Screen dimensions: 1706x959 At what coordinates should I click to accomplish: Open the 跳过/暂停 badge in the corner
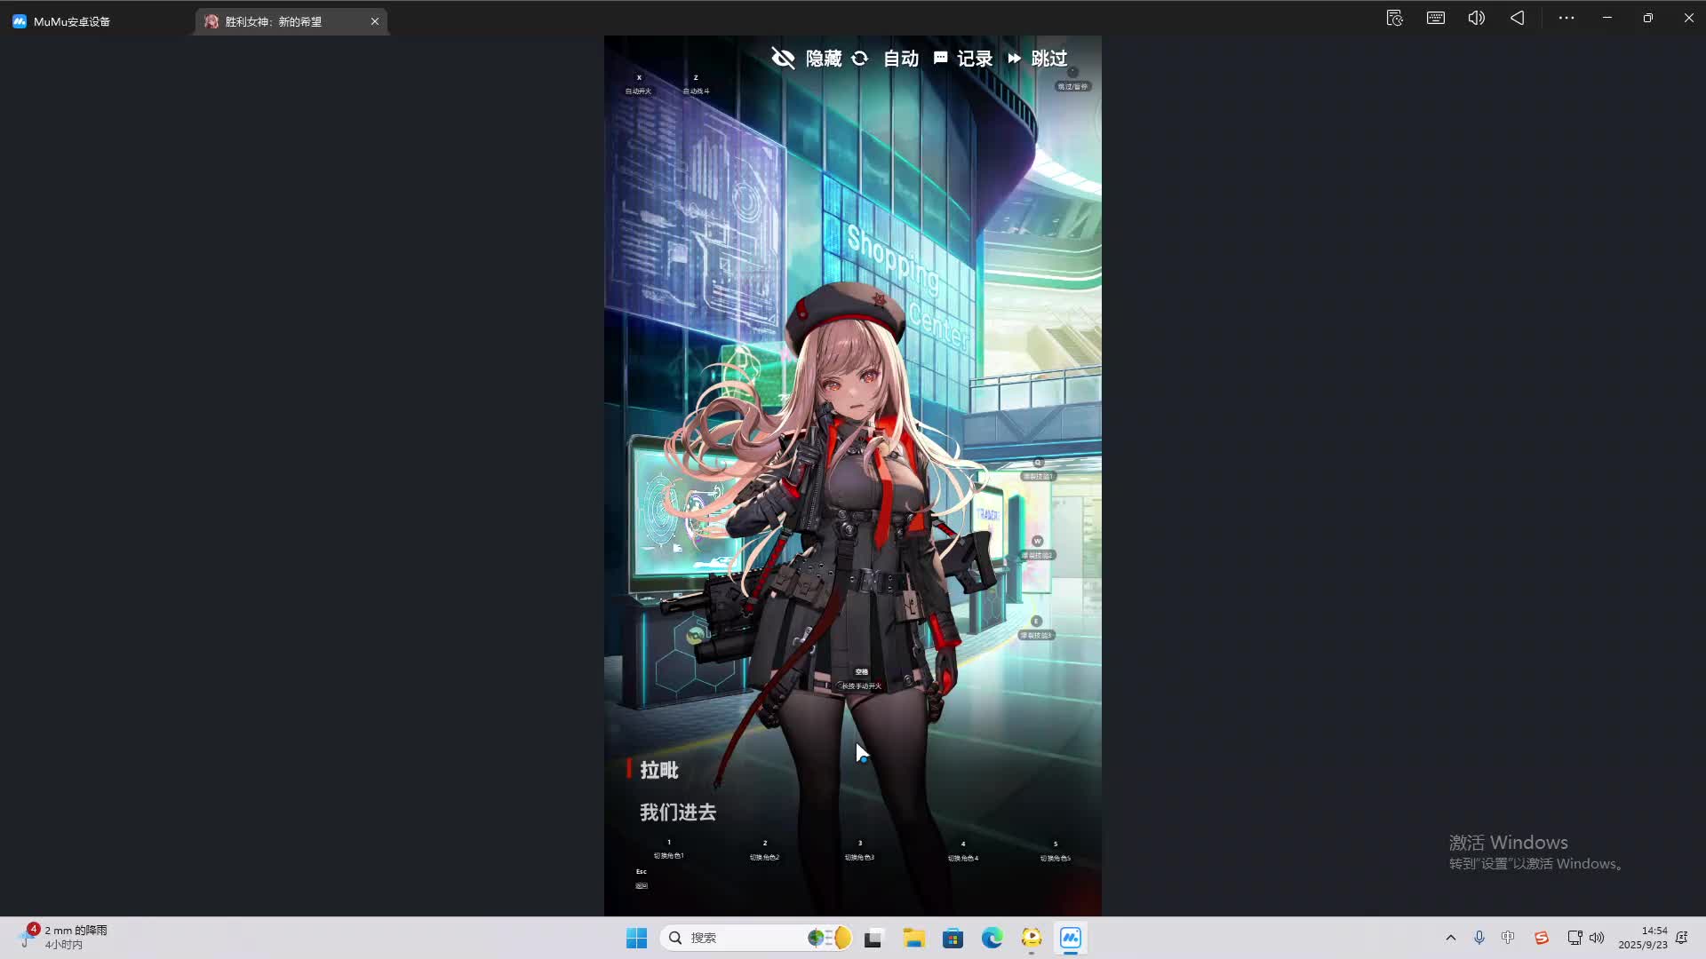pyautogui.click(x=1073, y=86)
